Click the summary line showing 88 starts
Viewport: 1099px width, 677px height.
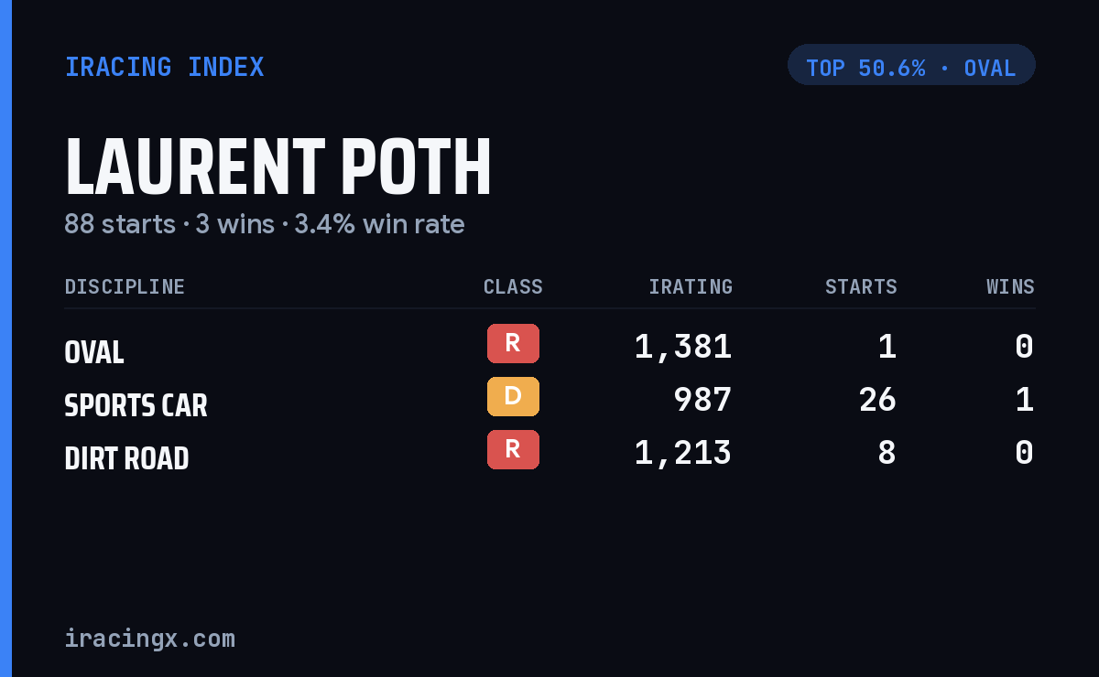265,224
